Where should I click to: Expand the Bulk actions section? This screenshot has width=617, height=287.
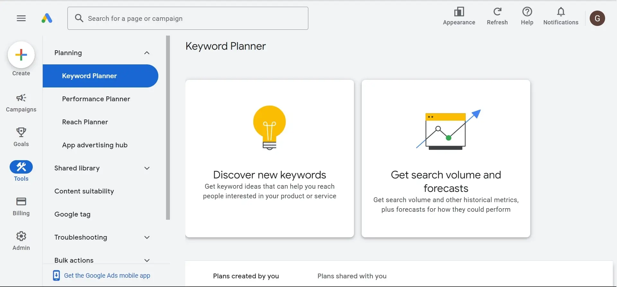click(147, 260)
